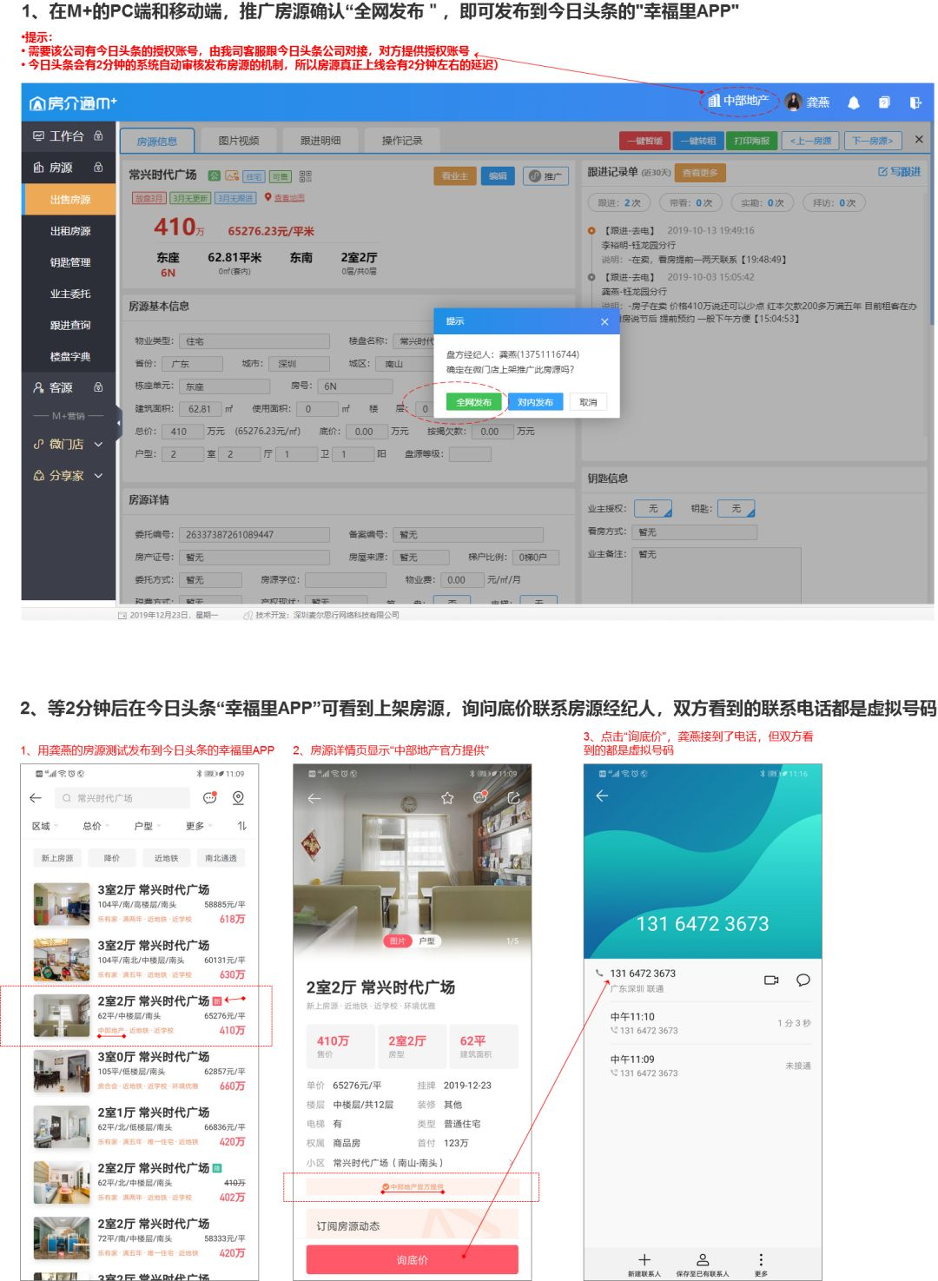Close the property detail panel with X
This screenshot has width=938, height=1281.
click(x=919, y=139)
